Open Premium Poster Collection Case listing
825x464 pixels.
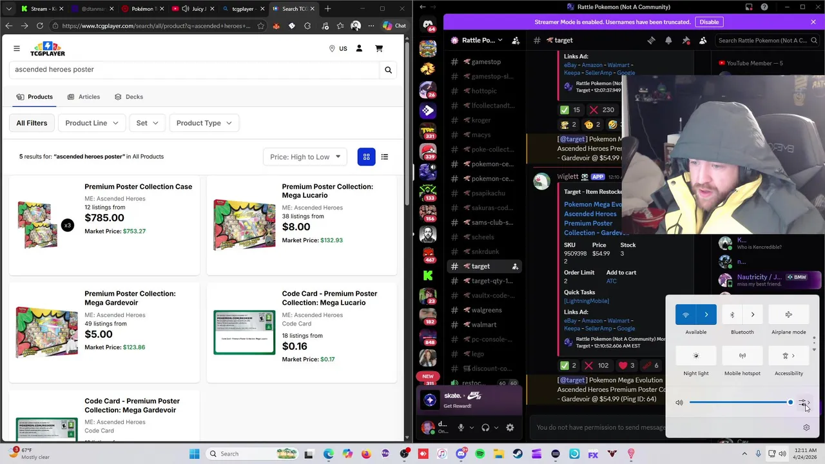point(138,187)
